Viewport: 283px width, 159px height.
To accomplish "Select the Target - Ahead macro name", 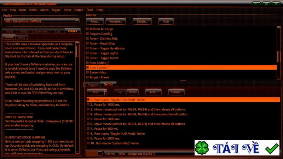I will [99, 77].
